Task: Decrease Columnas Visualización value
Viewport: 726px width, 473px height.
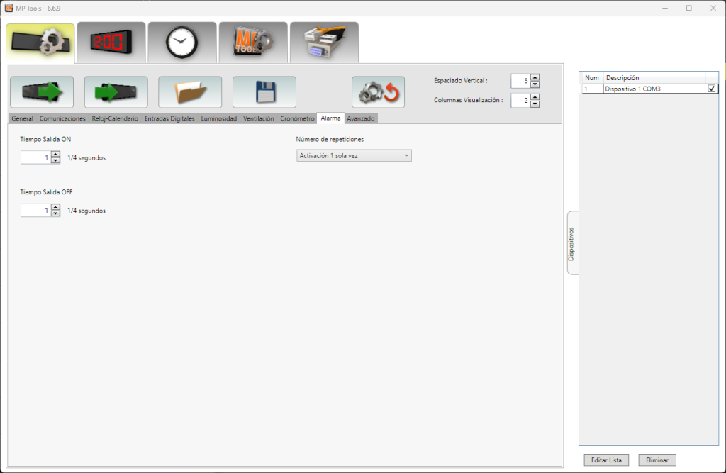Action: (x=535, y=104)
